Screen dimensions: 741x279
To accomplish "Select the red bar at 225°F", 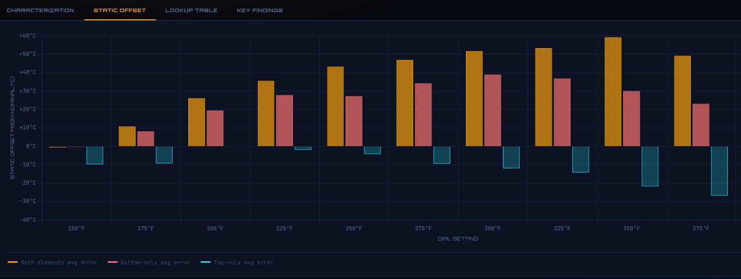I will coord(284,121).
